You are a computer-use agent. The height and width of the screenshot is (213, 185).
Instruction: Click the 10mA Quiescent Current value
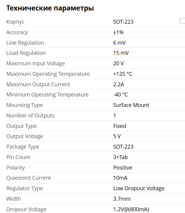(120, 178)
